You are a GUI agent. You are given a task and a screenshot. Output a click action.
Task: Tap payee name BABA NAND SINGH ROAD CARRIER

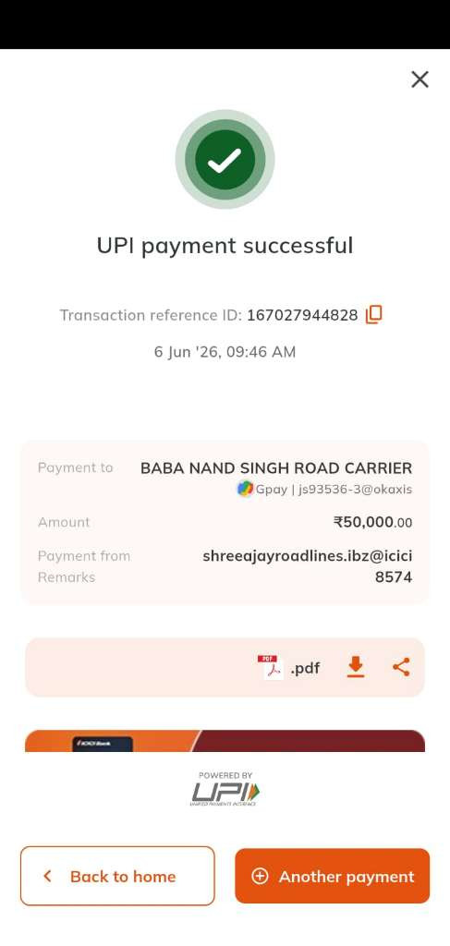[x=276, y=468]
